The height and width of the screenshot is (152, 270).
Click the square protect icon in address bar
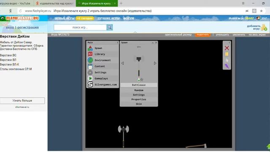coord(254,11)
